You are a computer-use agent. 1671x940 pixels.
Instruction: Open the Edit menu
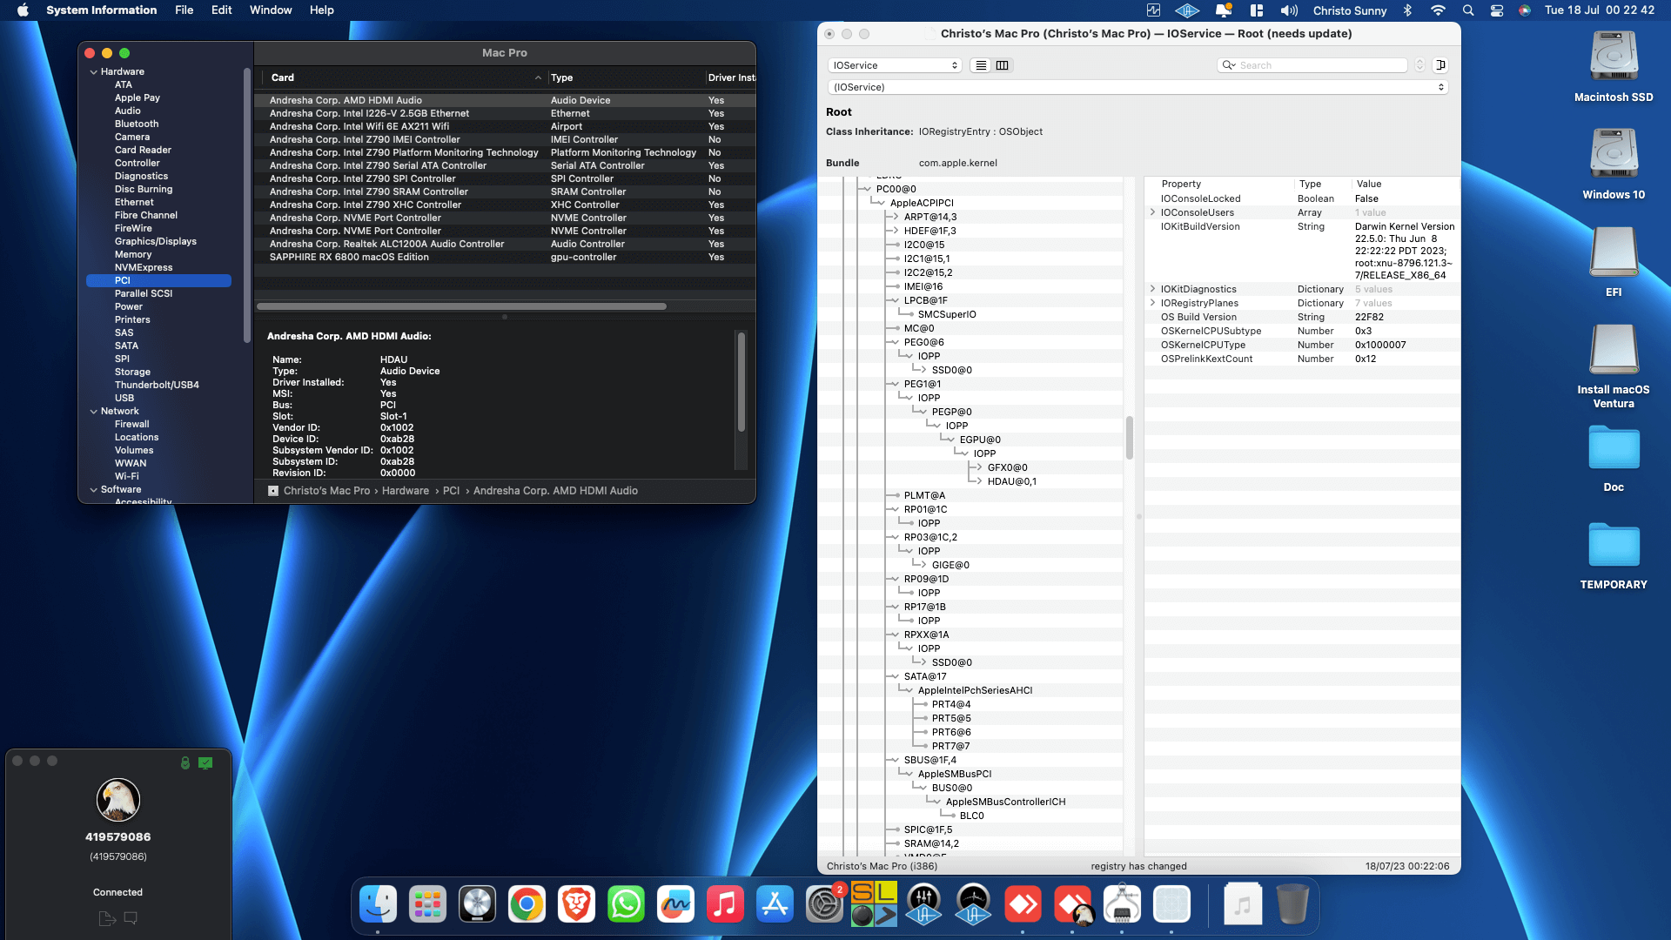coord(222,10)
